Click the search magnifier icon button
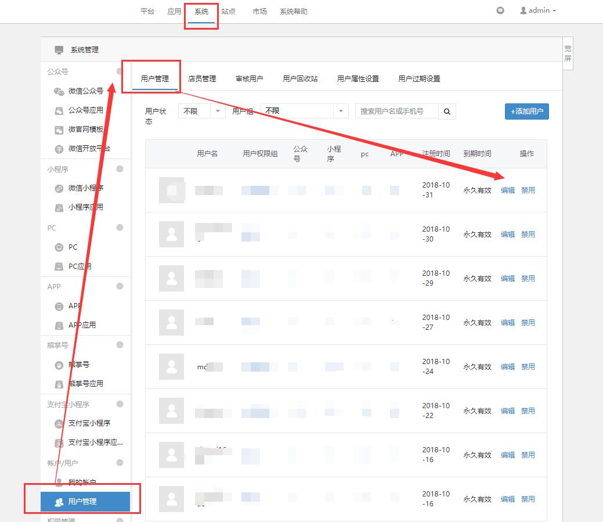The image size is (603, 522). pyautogui.click(x=447, y=111)
